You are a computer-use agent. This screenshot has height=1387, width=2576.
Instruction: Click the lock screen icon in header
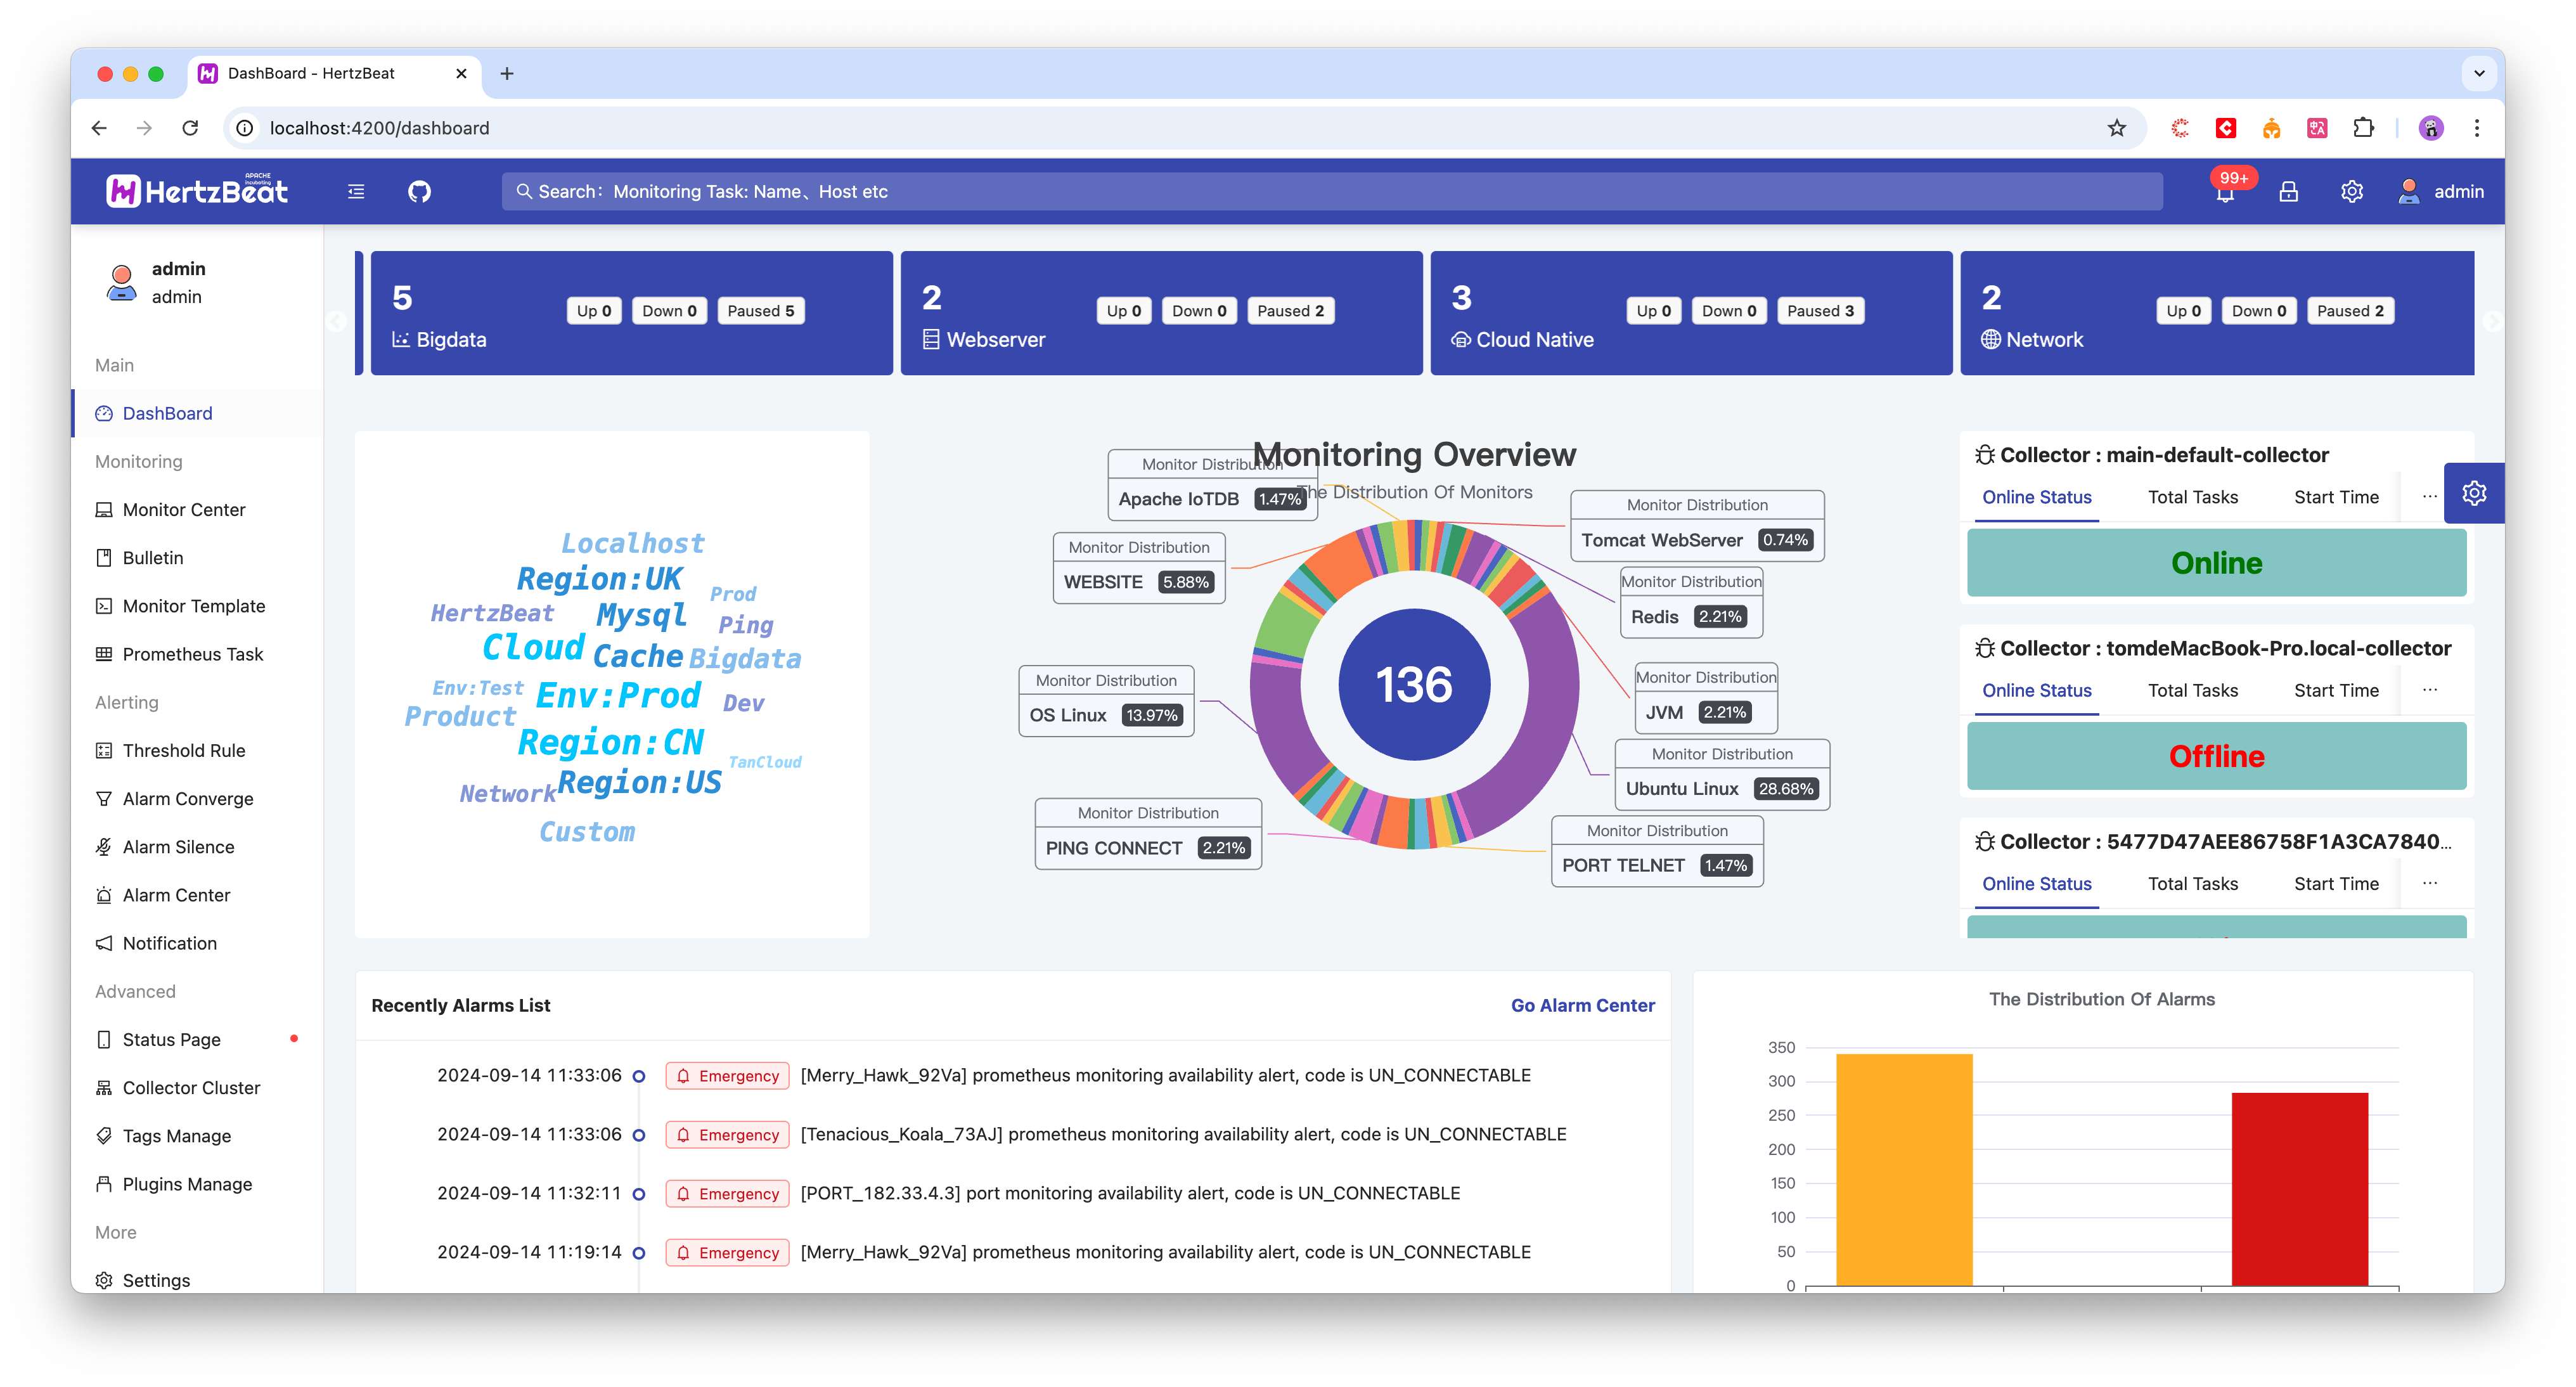(2288, 191)
